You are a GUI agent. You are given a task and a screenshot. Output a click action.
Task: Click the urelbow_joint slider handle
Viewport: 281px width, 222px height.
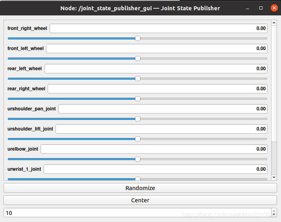click(138, 159)
